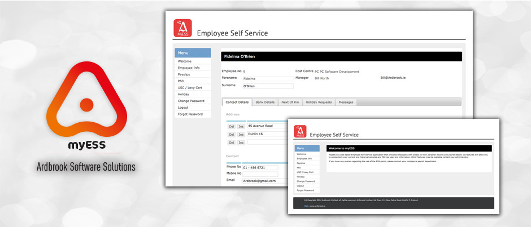
Task: Click the Menu header in the Welcome window
Action: point(307,148)
